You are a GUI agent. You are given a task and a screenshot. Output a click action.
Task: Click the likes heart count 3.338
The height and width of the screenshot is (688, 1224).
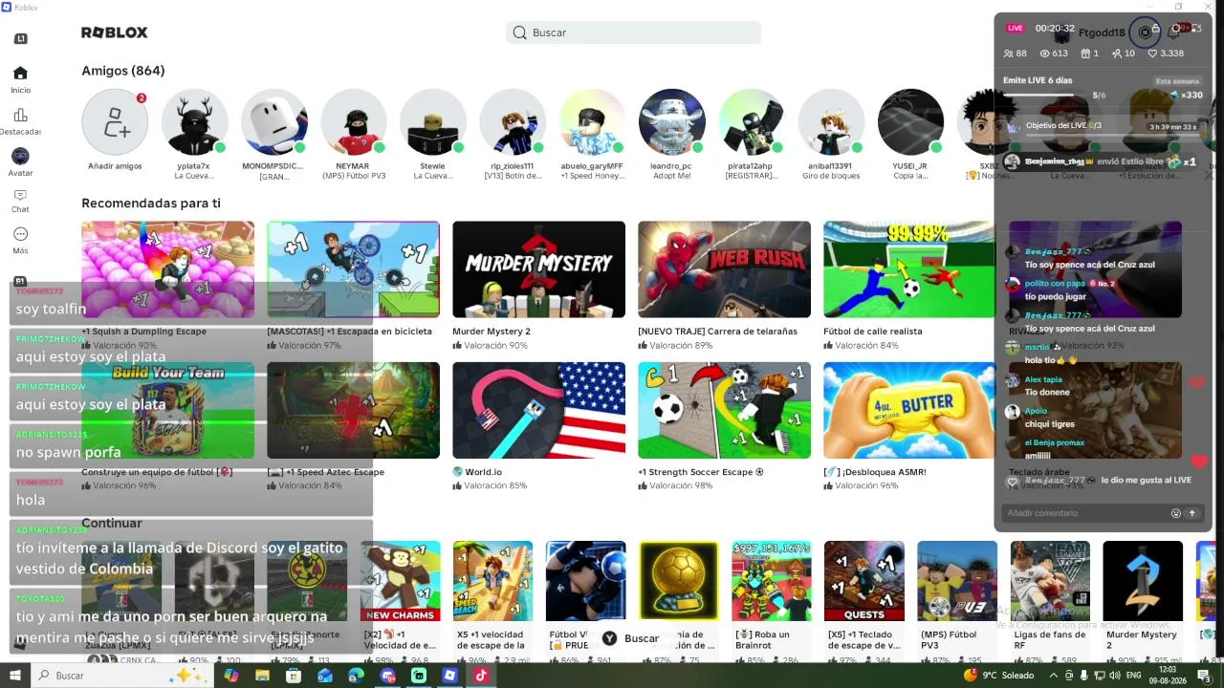[x=1166, y=54]
